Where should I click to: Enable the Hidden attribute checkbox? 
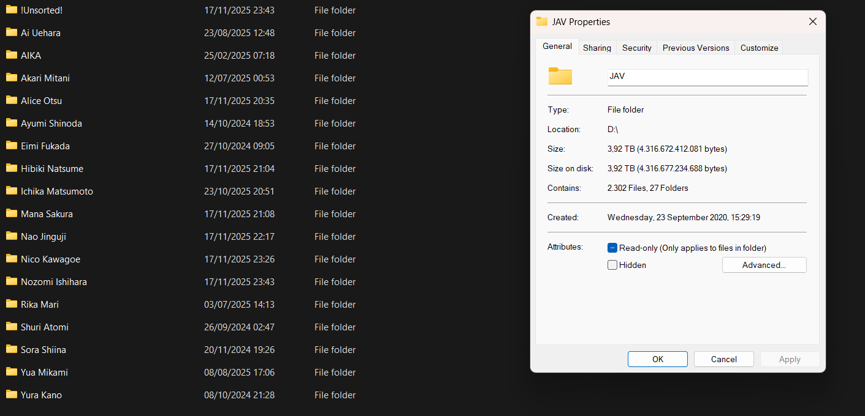pyautogui.click(x=612, y=265)
